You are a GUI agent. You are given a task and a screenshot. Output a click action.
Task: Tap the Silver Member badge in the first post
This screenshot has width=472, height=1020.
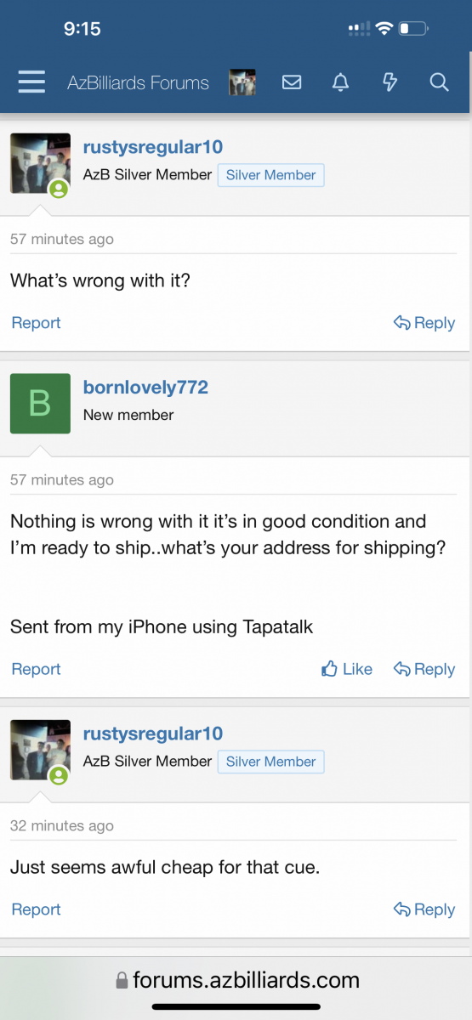[x=271, y=175]
